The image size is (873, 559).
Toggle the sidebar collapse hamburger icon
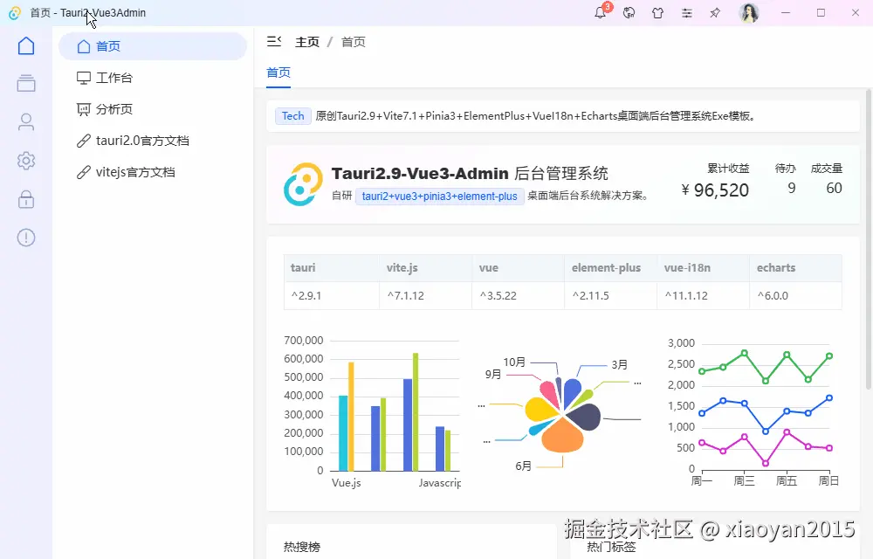click(274, 40)
